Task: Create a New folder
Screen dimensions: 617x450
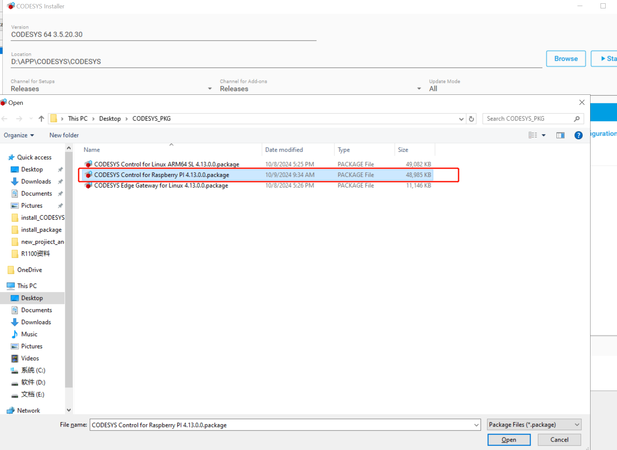Action: click(x=64, y=135)
